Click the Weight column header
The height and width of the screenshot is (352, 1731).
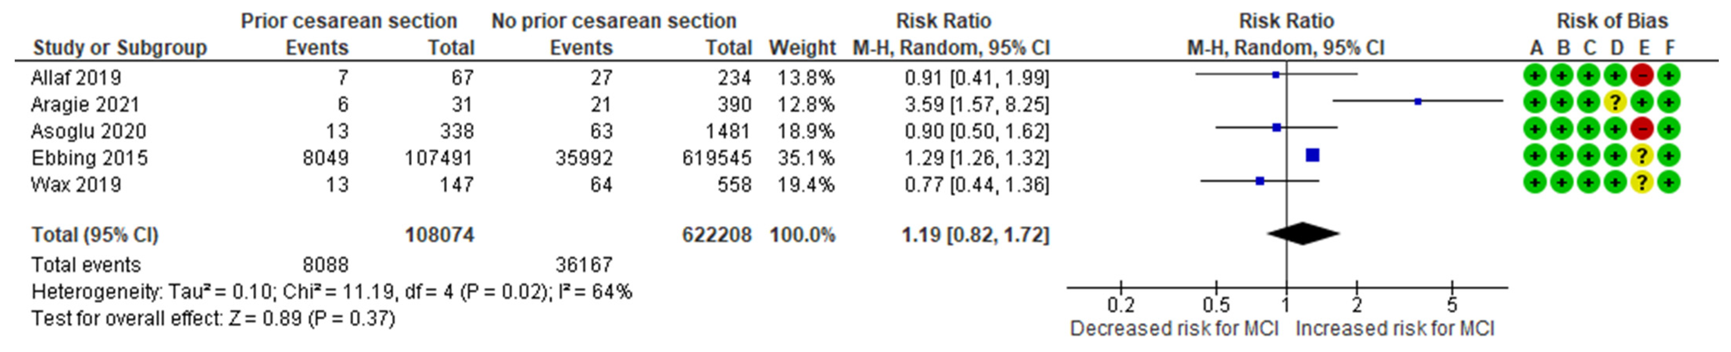[x=802, y=48]
